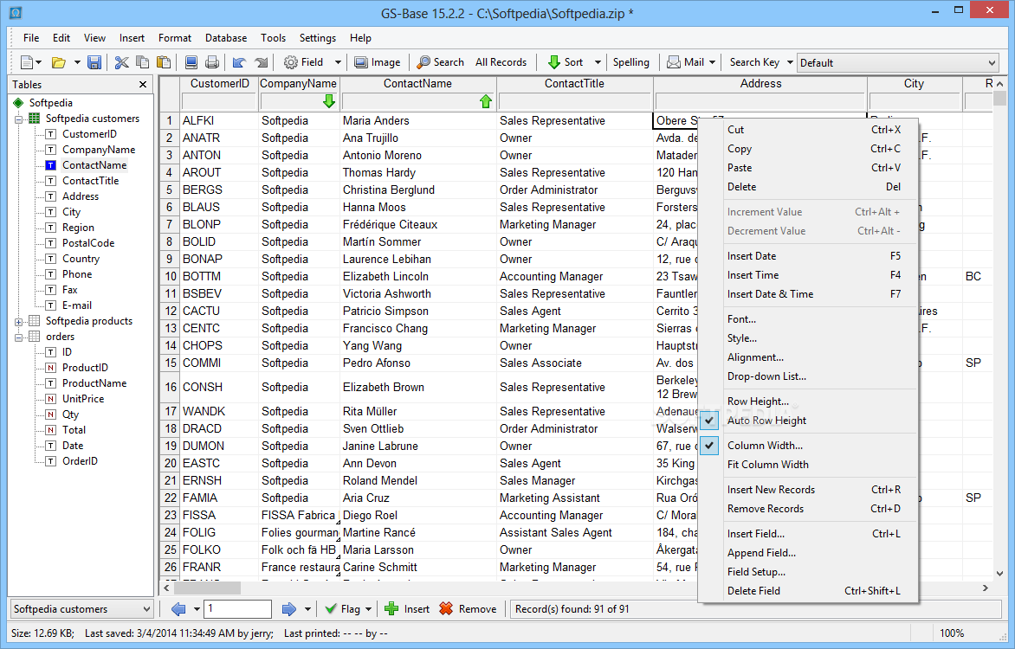Click the Cut scissors toolbar icon
This screenshot has height=649, width=1015.
coord(121,62)
